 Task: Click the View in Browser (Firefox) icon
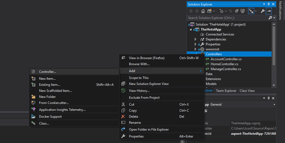click(x=123, y=58)
